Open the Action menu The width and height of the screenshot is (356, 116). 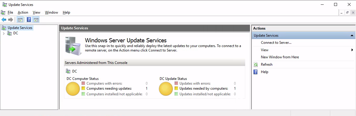tap(23, 12)
